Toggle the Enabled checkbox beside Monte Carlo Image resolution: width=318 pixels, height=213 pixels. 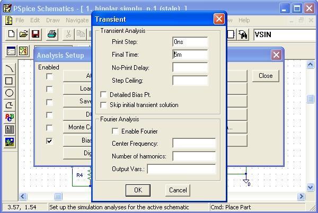(49, 128)
